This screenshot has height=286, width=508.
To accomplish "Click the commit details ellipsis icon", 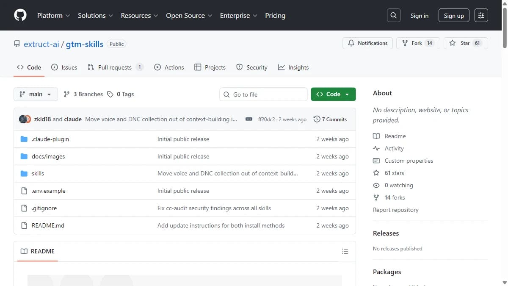I will (x=249, y=119).
